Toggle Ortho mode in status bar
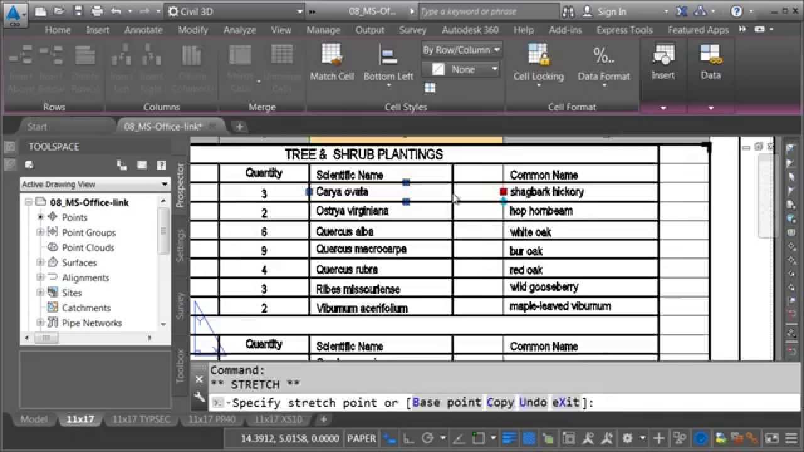 pyautogui.click(x=408, y=438)
